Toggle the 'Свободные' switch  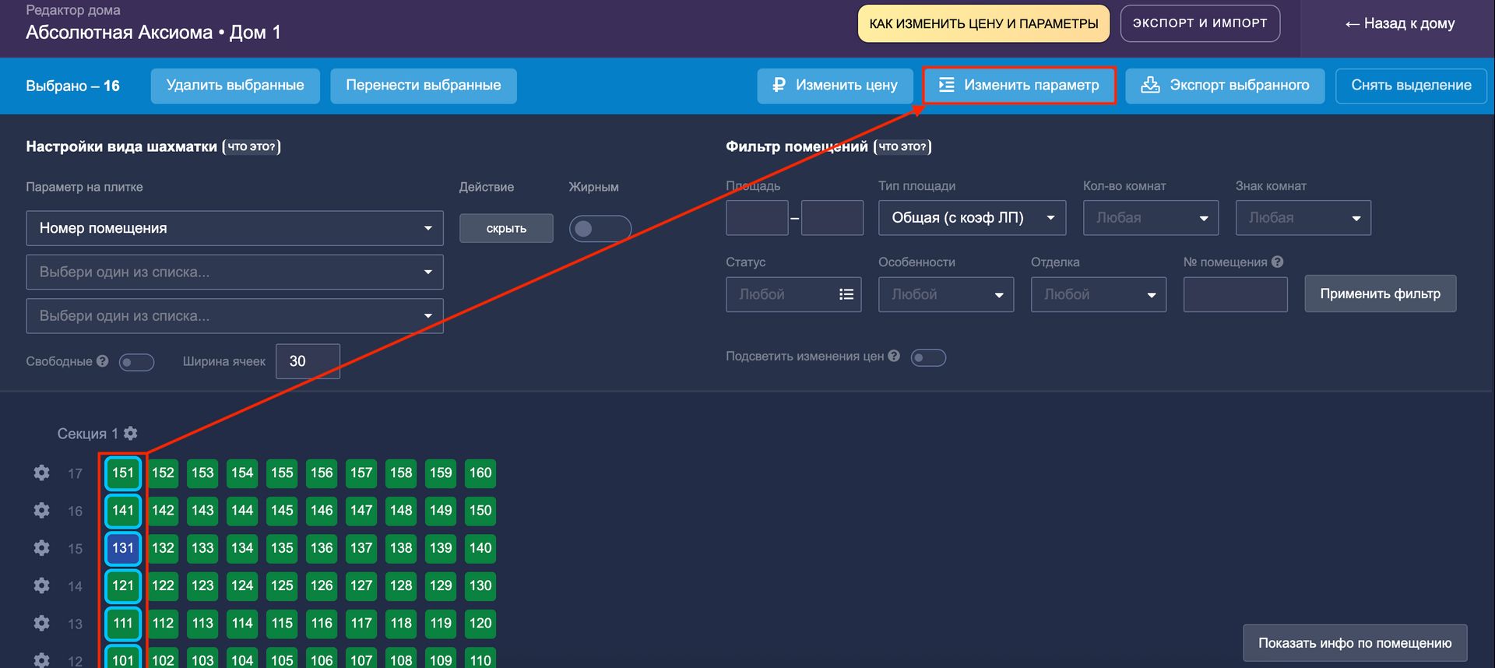[x=136, y=362]
